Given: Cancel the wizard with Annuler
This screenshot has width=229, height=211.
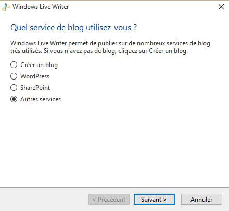Looking at the screenshot, I should point(201,200).
